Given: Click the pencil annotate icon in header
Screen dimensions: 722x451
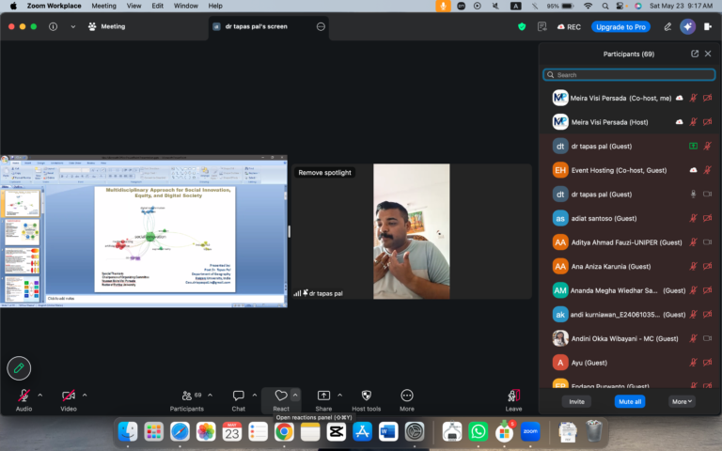Looking at the screenshot, I should (x=667, y=26).
